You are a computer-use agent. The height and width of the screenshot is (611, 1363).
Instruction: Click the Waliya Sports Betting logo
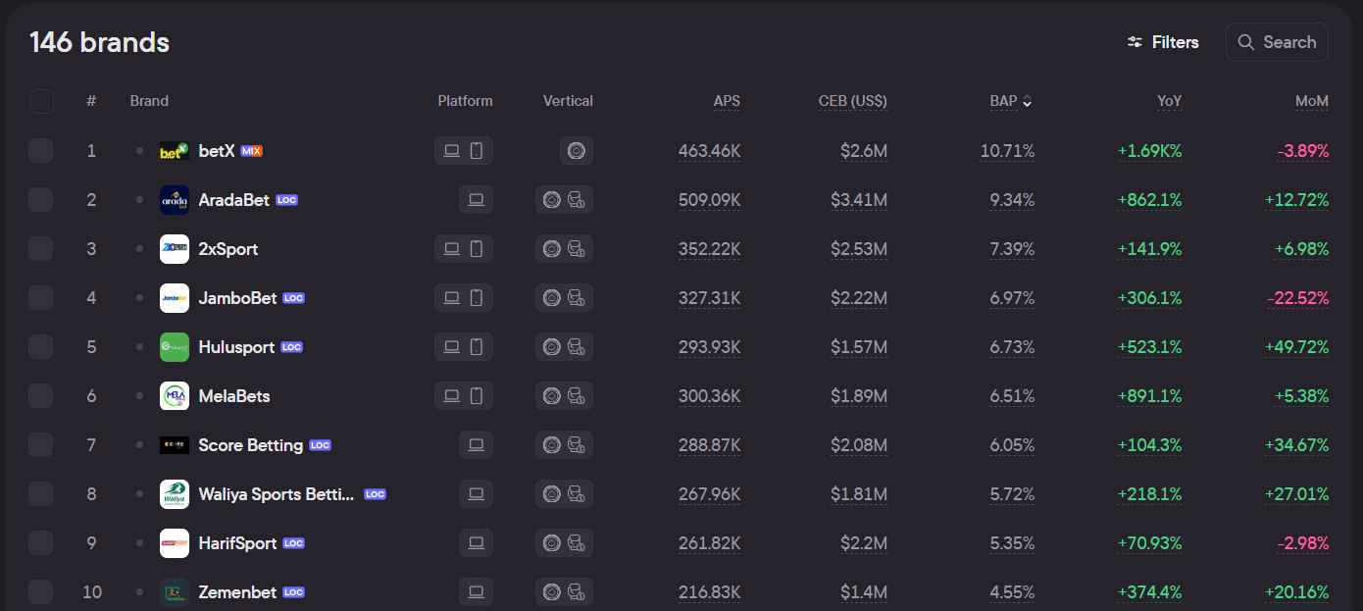coord(175,494)
